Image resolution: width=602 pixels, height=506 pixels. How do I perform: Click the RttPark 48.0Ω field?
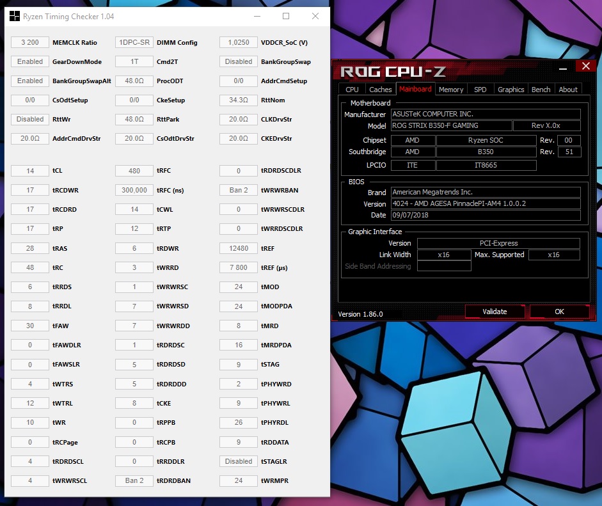134,119
